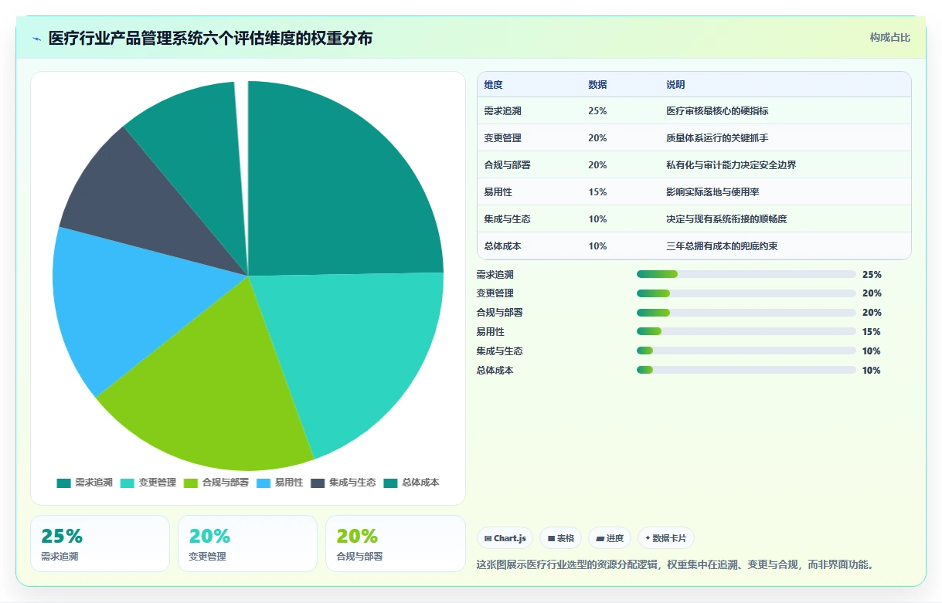Click the 合规与部署 legend label
The width and height of the screenshot is (942, 603).
(x=226, y=483)
